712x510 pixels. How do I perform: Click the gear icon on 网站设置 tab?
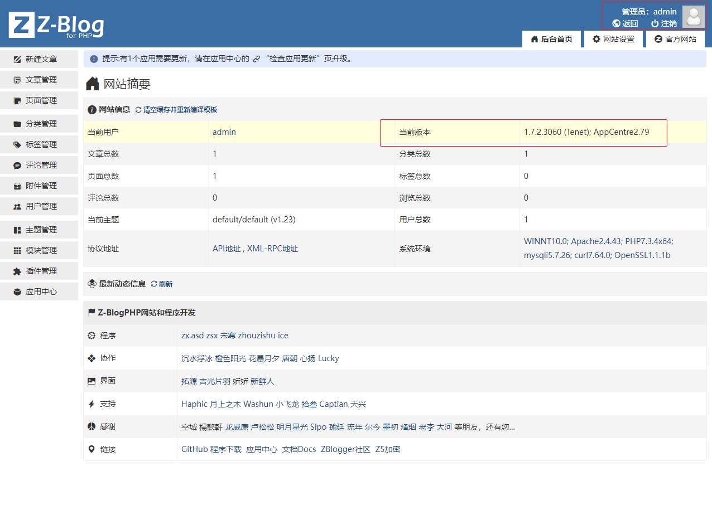pyautogui.click(x=596, y=39)
